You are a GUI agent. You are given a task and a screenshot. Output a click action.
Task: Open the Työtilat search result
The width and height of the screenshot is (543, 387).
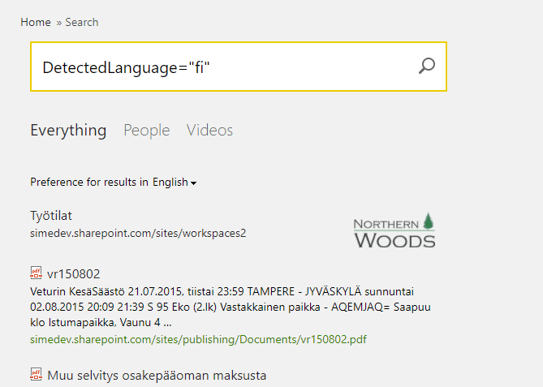click(53, 216)
